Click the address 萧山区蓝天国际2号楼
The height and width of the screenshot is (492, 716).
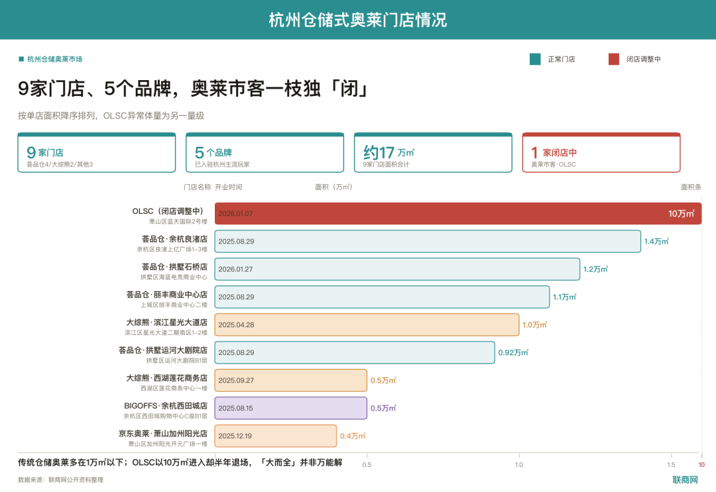[x=178, y=222]
